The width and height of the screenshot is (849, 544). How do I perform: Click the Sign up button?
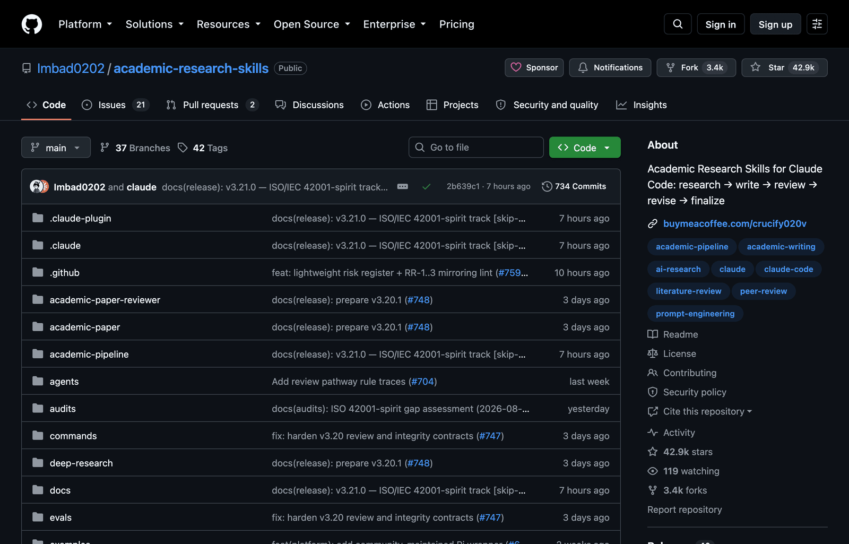coord(775,24)
